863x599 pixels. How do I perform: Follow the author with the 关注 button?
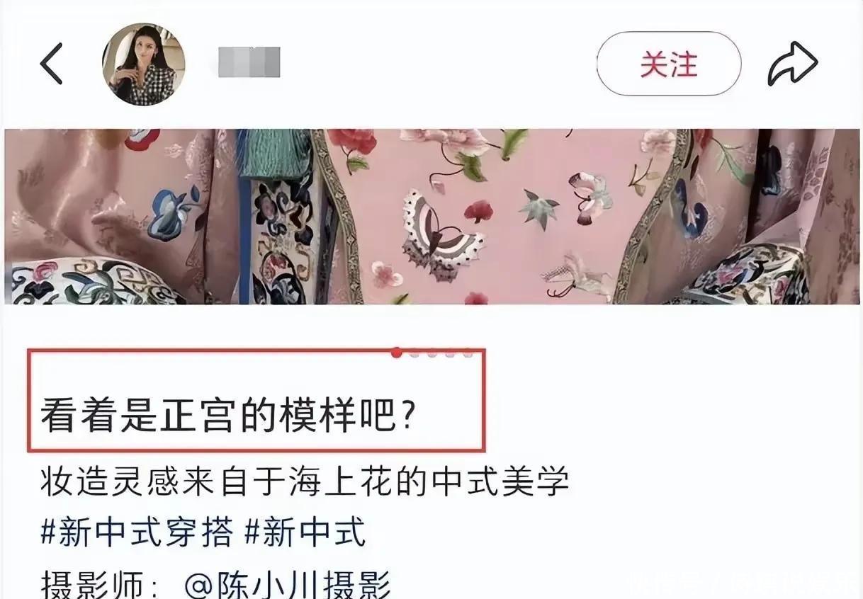(x=669, y=64)
